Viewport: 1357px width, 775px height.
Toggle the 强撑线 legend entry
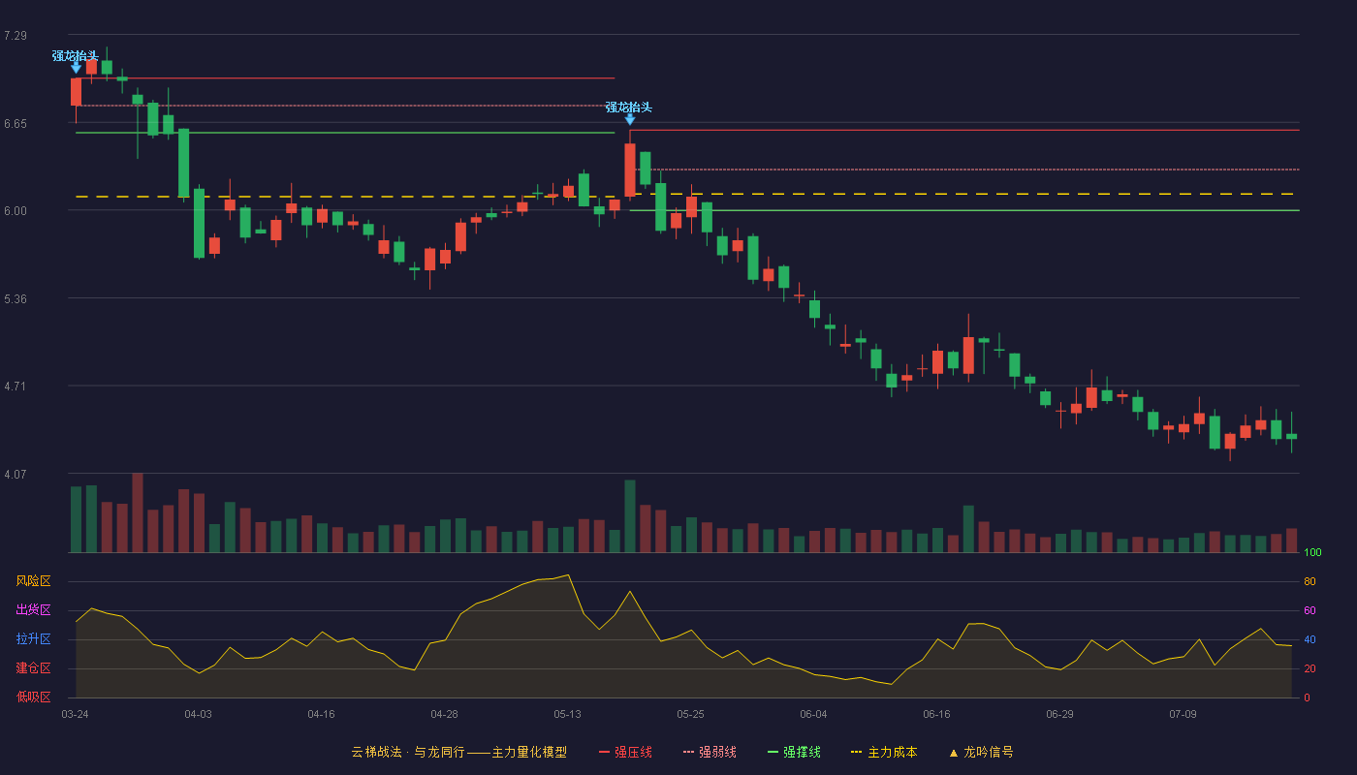(794, 752)
